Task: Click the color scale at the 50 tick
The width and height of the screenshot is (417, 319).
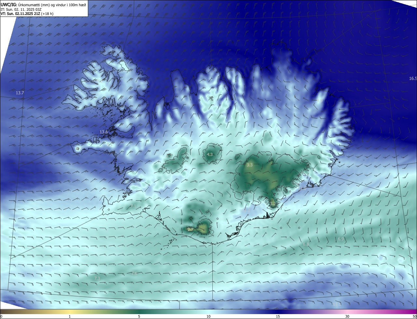Action: [x=414, y=316]
